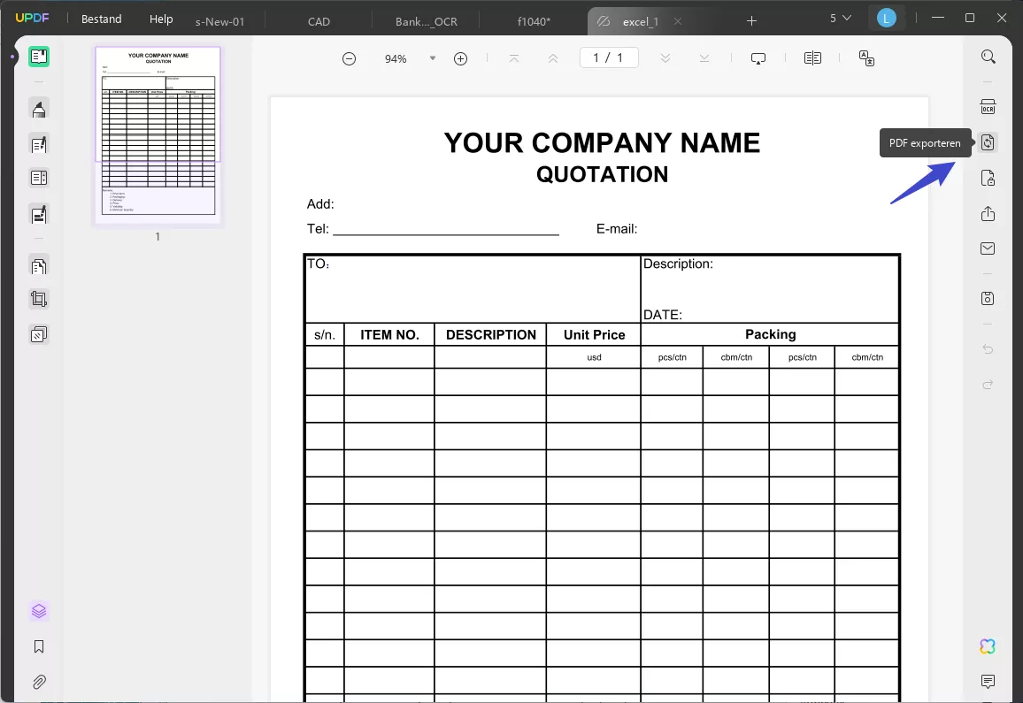This screenshot has width=1023, height=703.
Task: Open the Edit PDF tool
Action: (x=39, y=144)
